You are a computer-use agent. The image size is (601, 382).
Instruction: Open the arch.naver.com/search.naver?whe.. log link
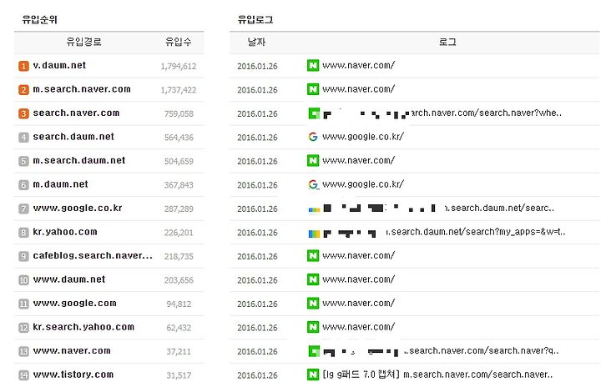[486, 113]
